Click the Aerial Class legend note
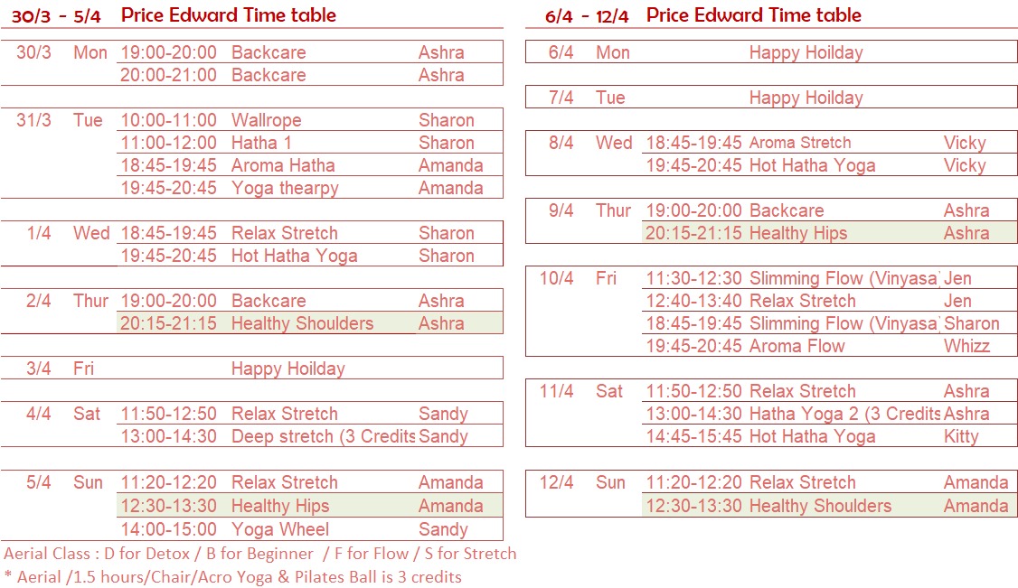 click(x=260, y=554)
